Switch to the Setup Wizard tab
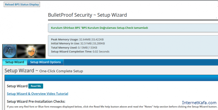 coord(14,62)
